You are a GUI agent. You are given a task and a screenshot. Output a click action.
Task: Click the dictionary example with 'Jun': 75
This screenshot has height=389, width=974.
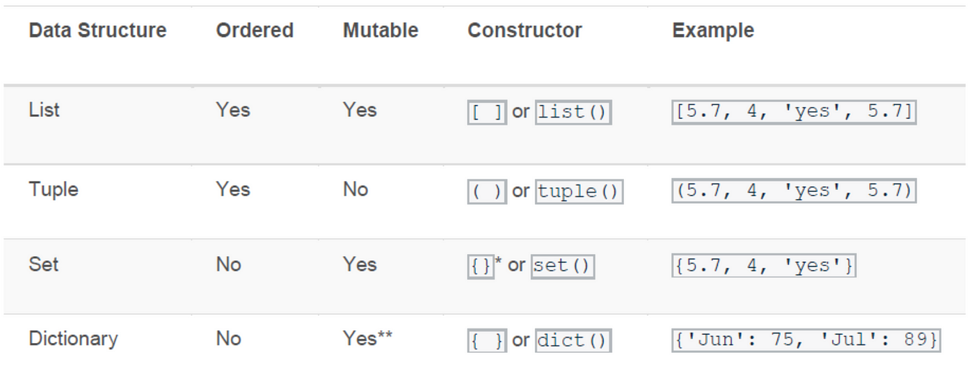click(x=806, y=340)
